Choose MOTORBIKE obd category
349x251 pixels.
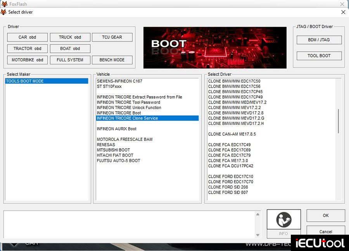(x=28, y=60)
